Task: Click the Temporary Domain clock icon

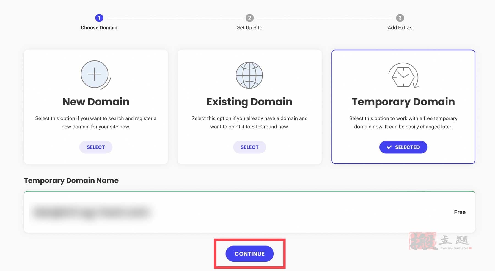Action: pyautogui.click(x=403, y=75)
